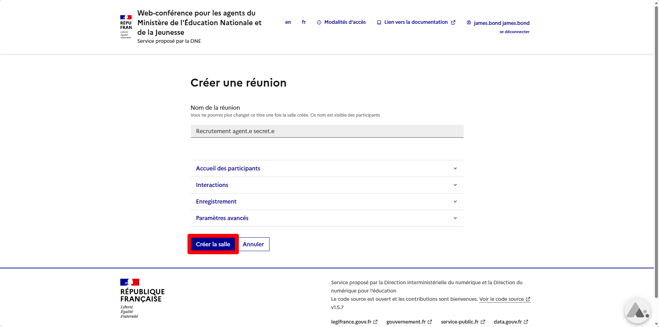Open the service-public.fr link
The height and width of the screenshot is (327, 659).
[x=463, y=322]
